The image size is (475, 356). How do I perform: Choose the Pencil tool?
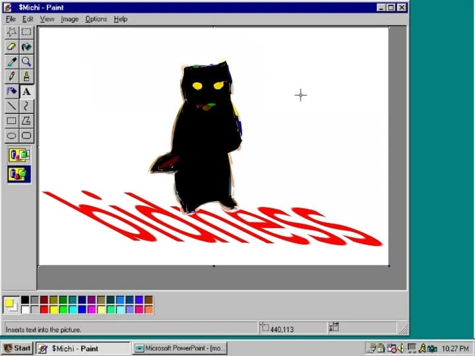12,76
